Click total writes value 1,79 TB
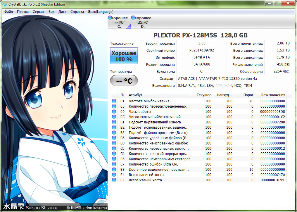This screenshot has height=212, width=297. [x=278, y=57]
